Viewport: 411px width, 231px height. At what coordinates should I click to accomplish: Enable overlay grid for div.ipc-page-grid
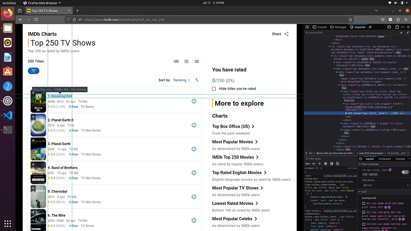(x=364, y=203)
